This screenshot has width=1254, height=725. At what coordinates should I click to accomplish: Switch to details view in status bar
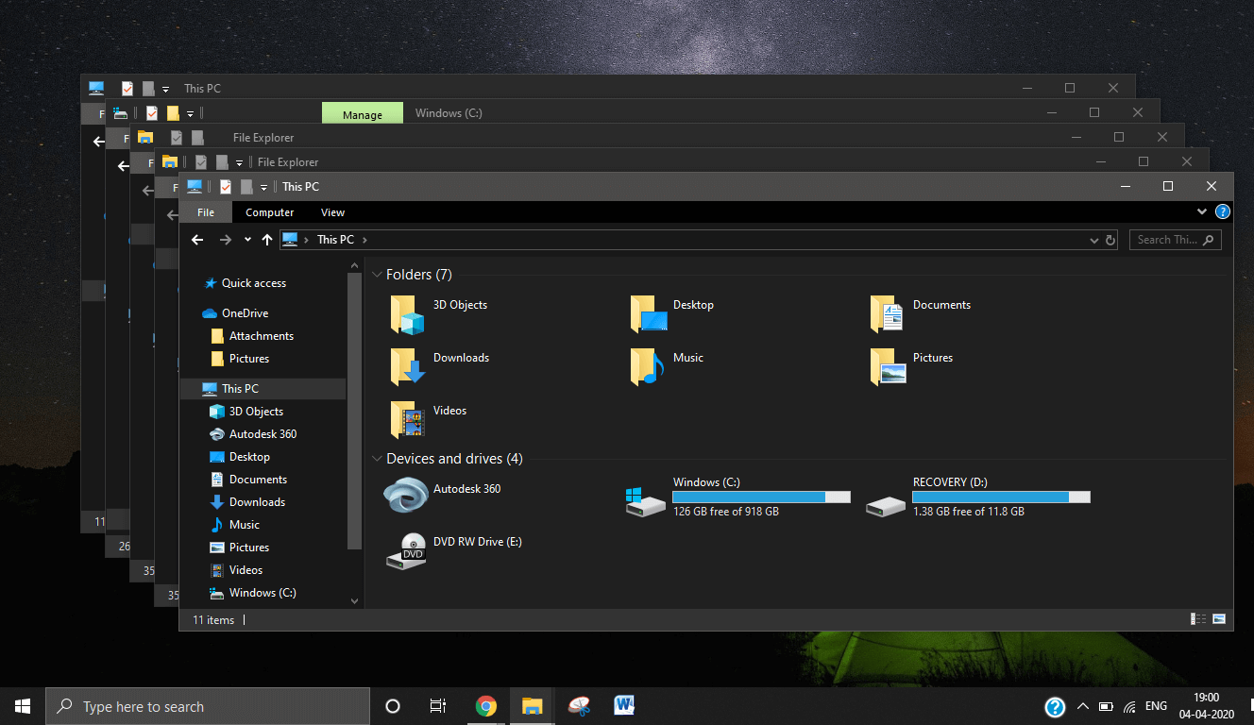pos(1198,619)
